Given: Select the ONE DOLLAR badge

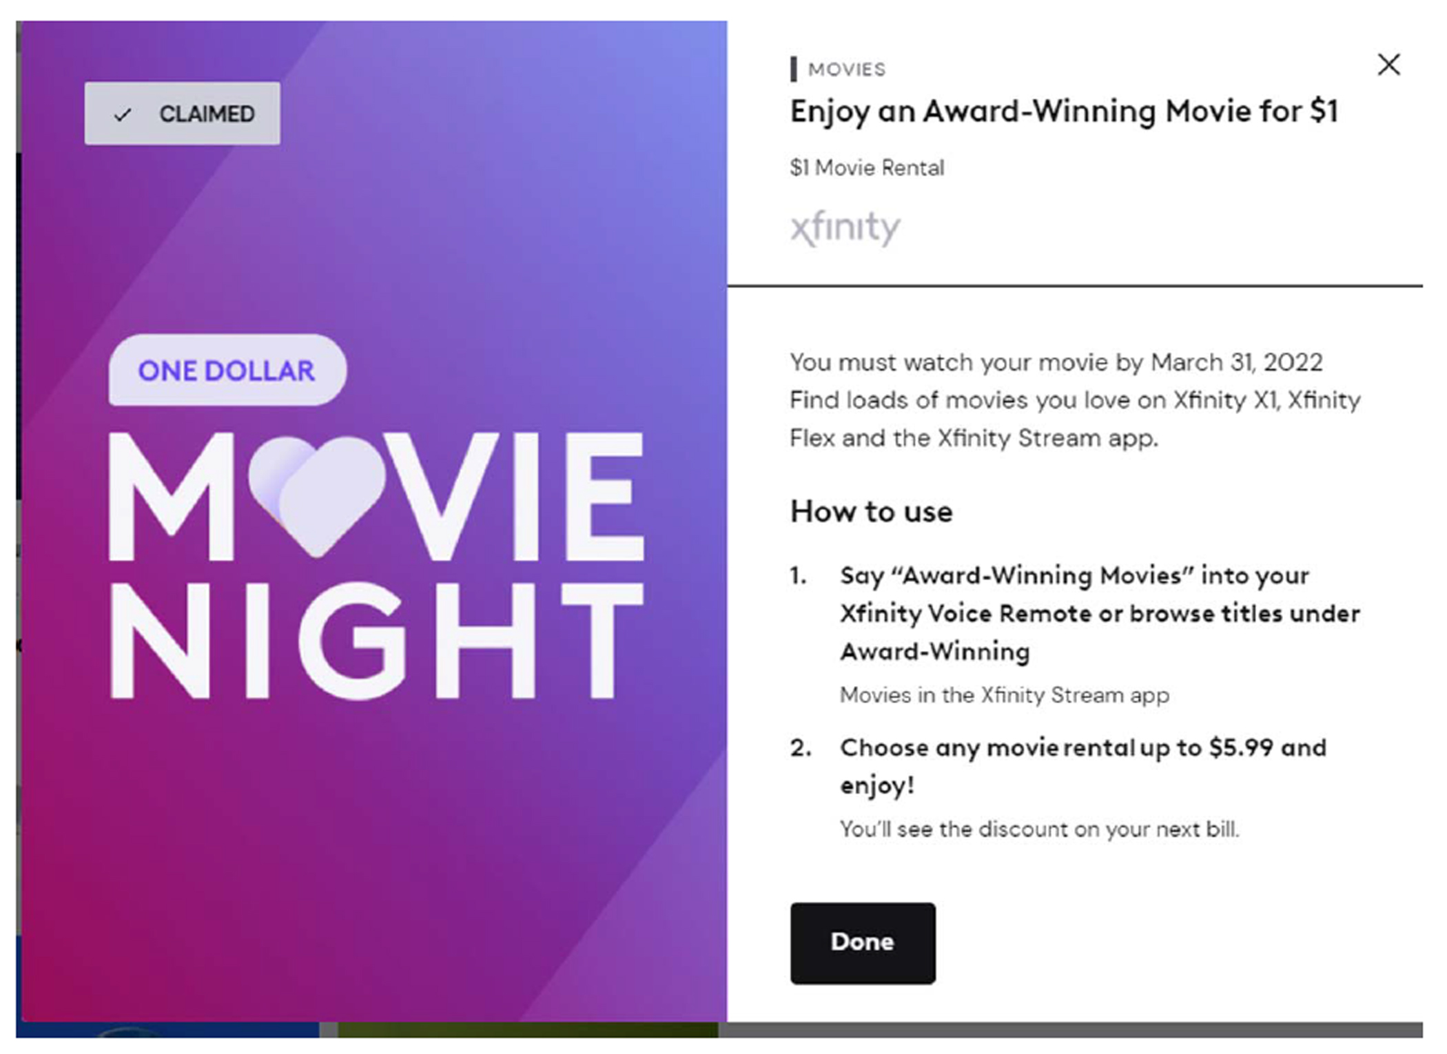Looking at the screenshot, I should [226, 370].
